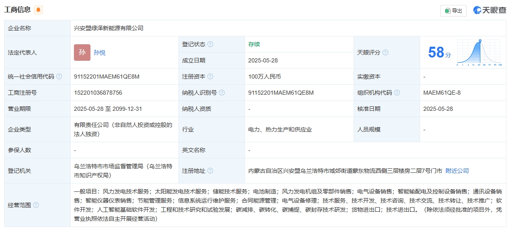
Task: Click help icon beside 注册地址
Action: [x=210, y=171]
